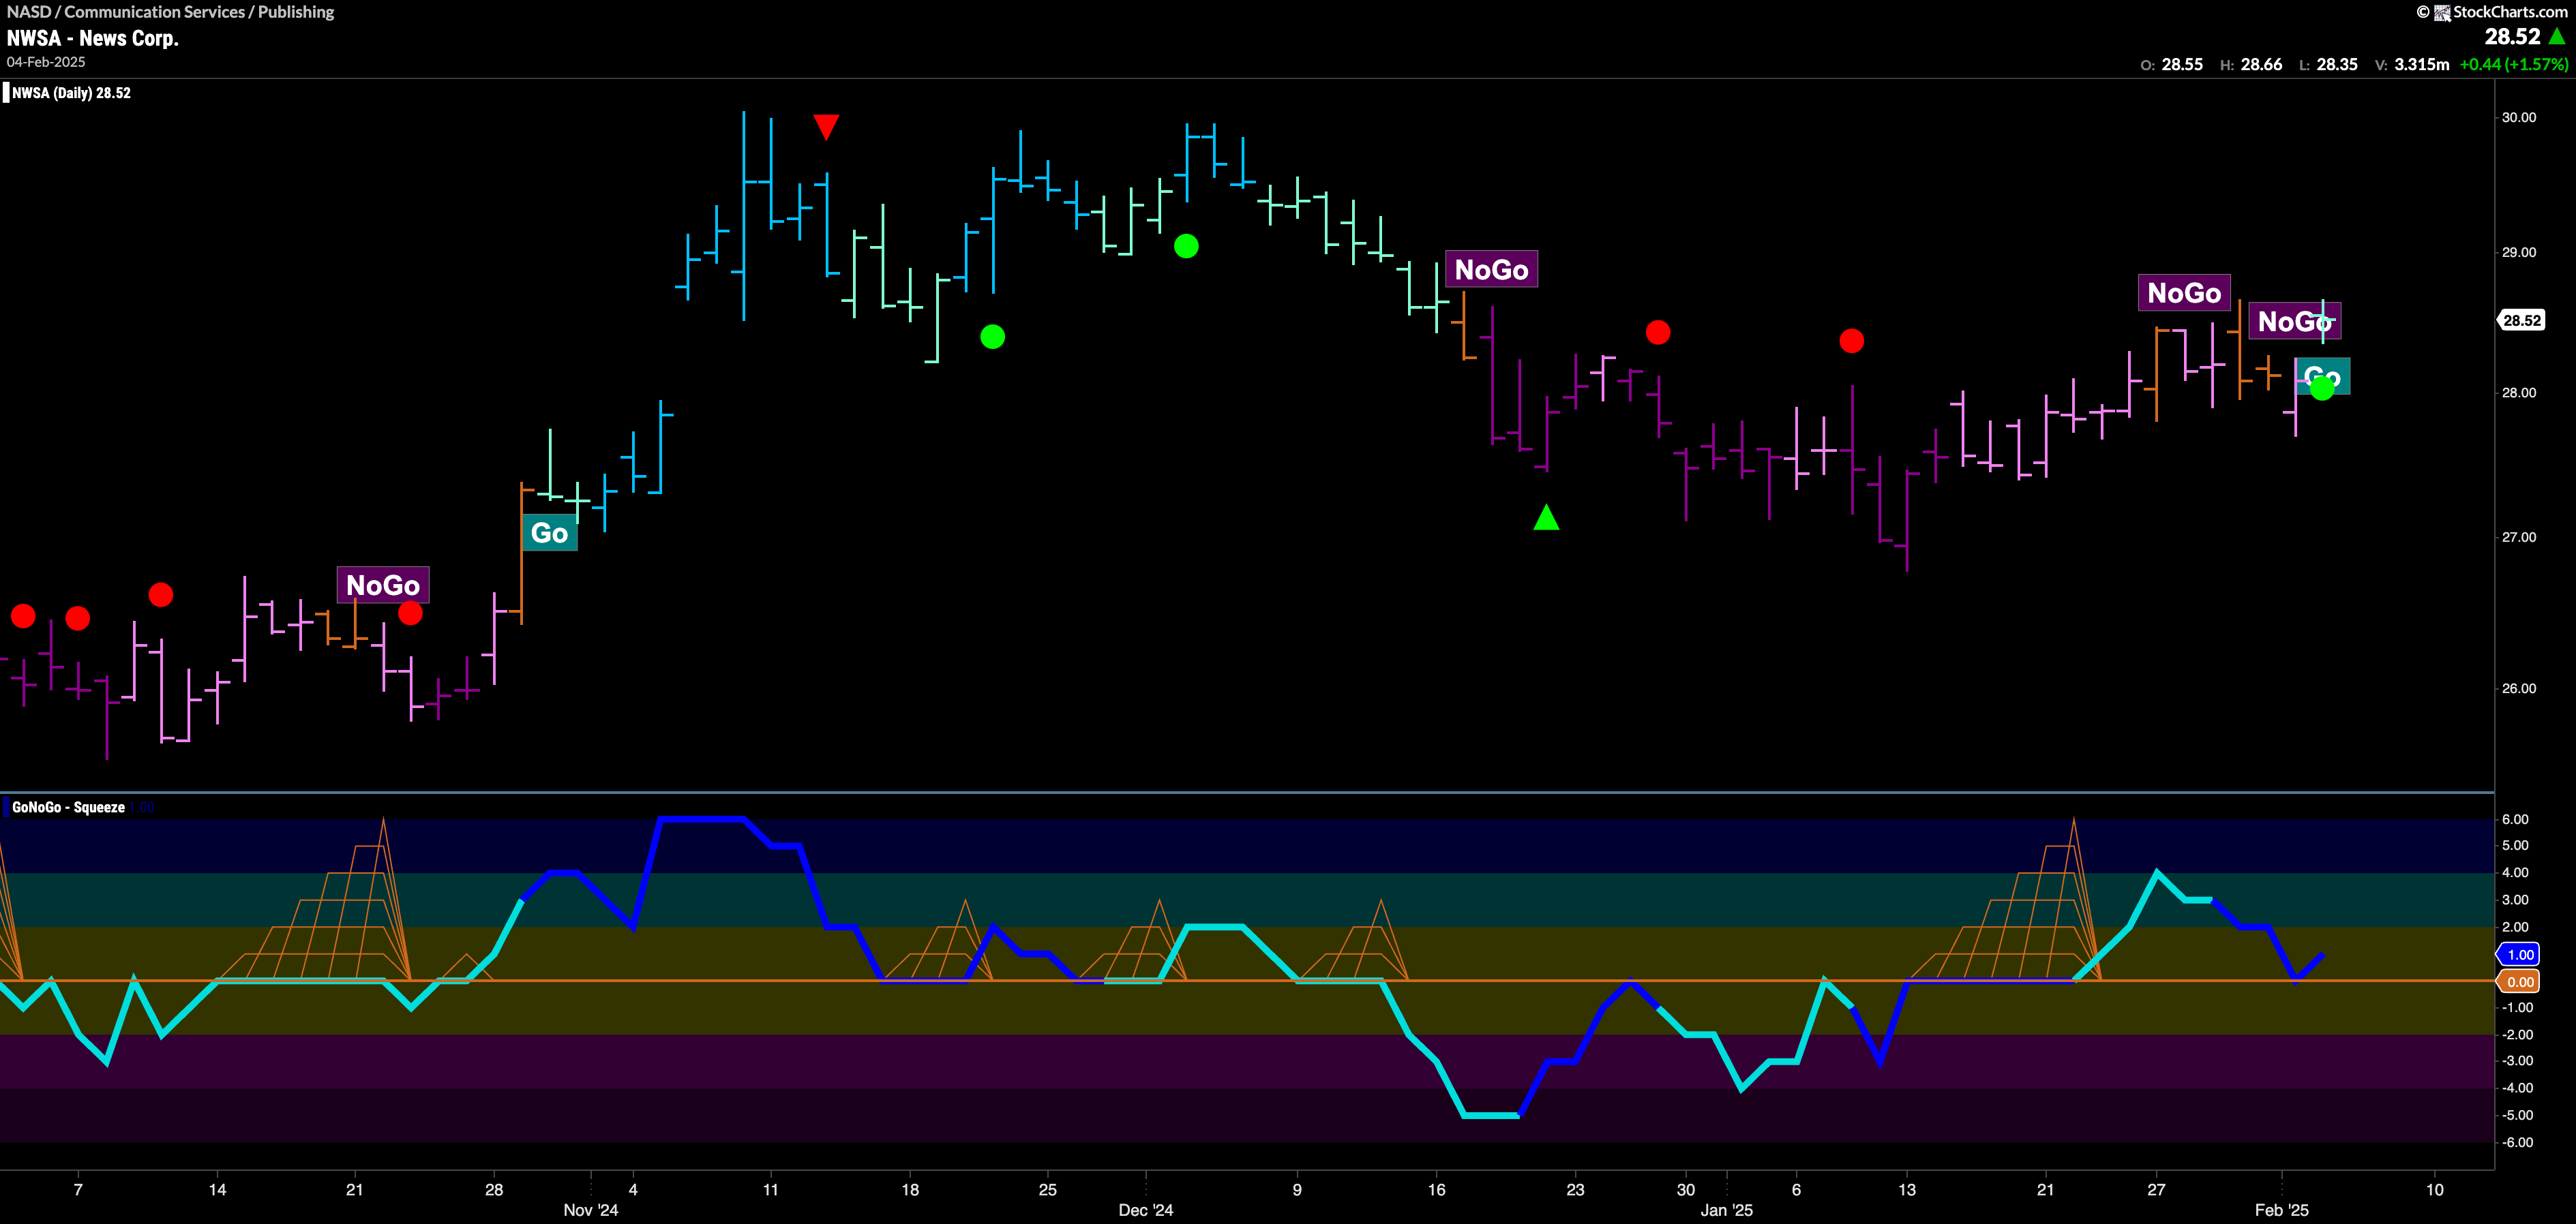Click the 30.00 price axis label
The image size is (2576, 1224).
click(2519, 117)
